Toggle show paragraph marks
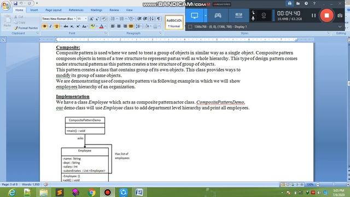350x197 pixels. tap(158, 19)
